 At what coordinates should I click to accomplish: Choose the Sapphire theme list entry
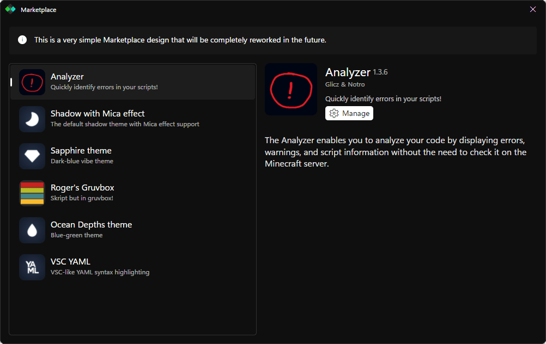[x=81, y=151]
